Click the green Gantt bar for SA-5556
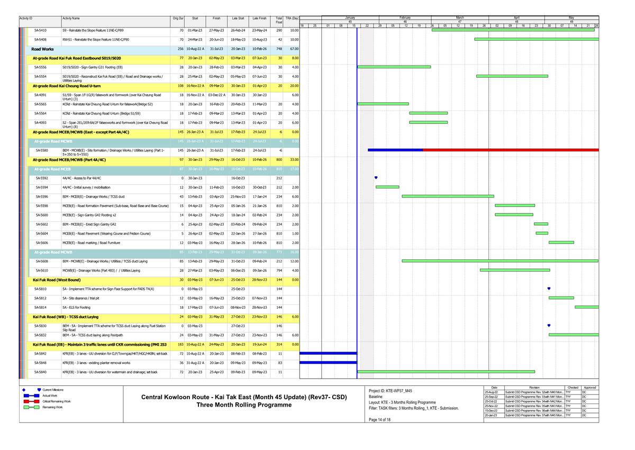This screenshot has width=635, height=450. (394, 67)
